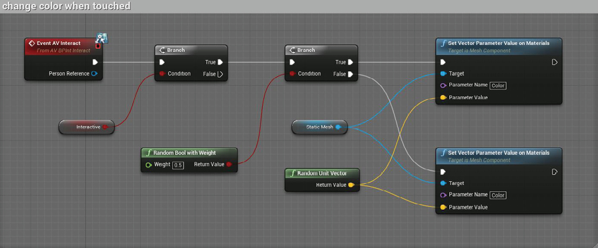Click the second Branch node header
The image size is (598, 248).
click(x=321, y=50)
